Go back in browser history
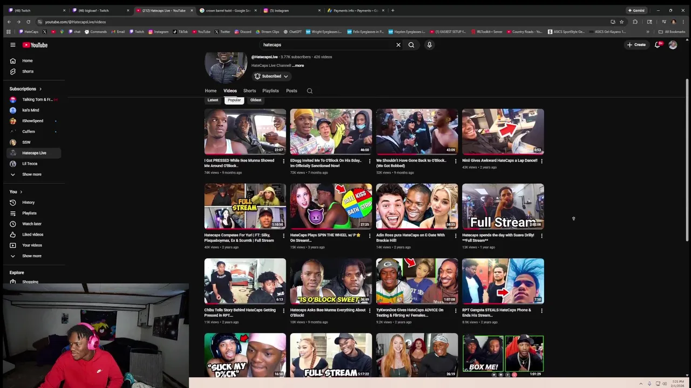 pos(9,22)
